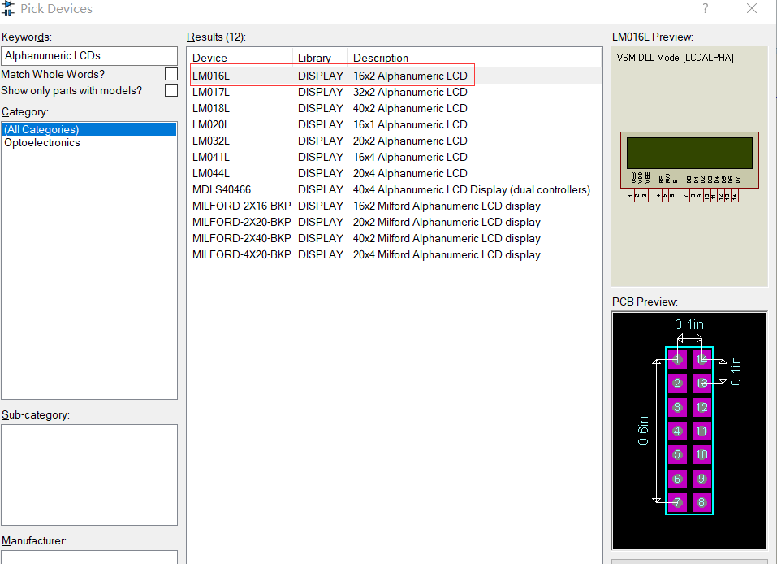777x564 pixels.
Task: Click the Pick Devices title bar icon
Action: coord(8,8)
